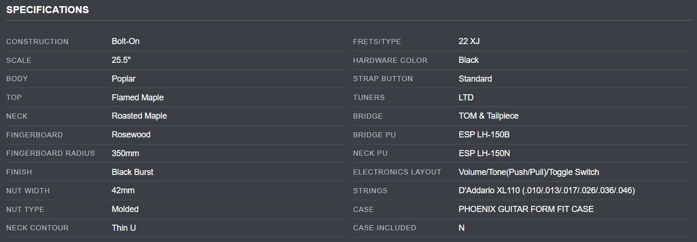
Task: Click the Flamed Maple top value
Action: [x=137, y=98]
